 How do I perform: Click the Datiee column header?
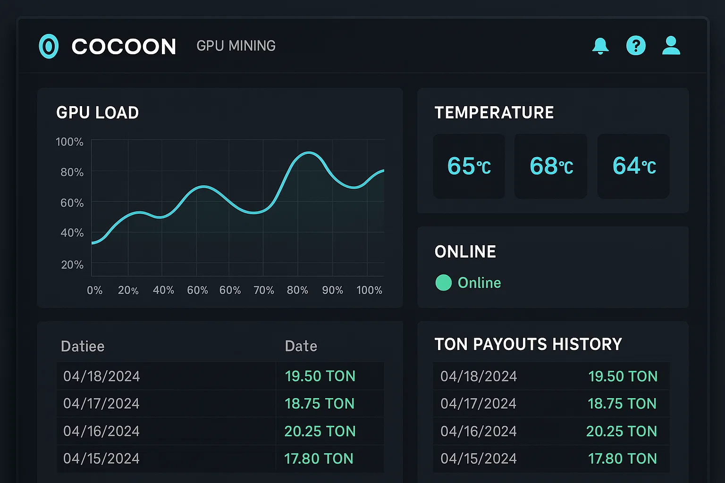pyautogui.click(x=83, y=346)
